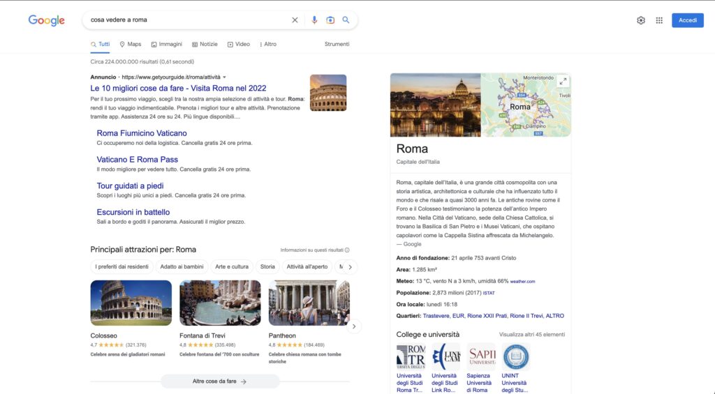Image resolution: width=715 pixels, height=394 pixels.
Task: Click the Colosseum thumbnail in the ad
Action: pos(328,93)
